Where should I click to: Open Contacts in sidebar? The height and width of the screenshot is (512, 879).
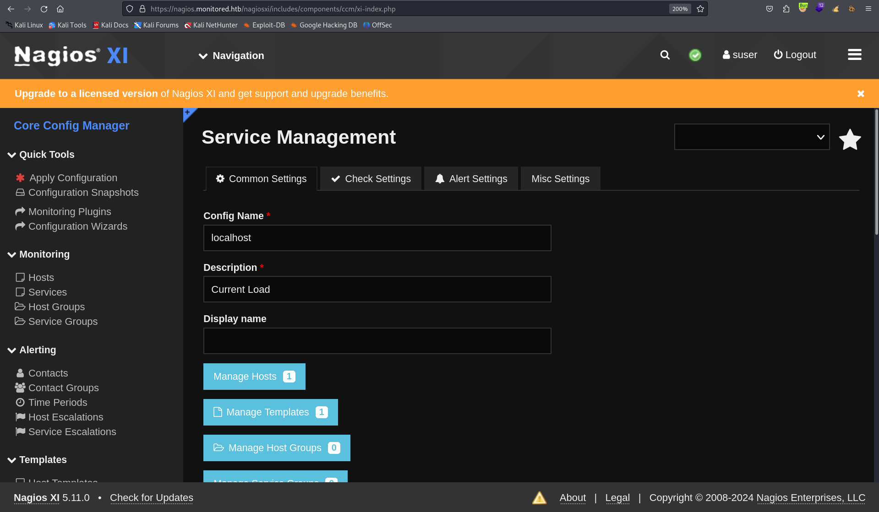pos(42,373)
